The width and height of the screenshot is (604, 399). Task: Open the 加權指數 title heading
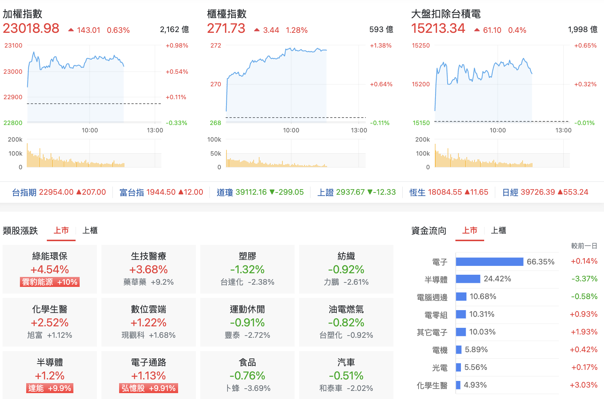click(x=22, y=14)
